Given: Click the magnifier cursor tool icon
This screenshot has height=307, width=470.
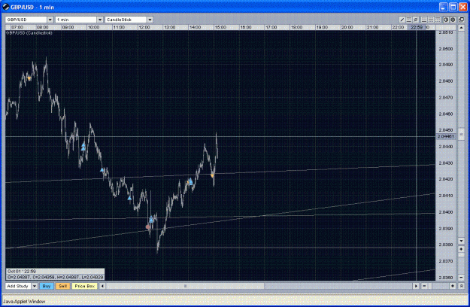Looking at the screenshot, I should click(416, 20).
